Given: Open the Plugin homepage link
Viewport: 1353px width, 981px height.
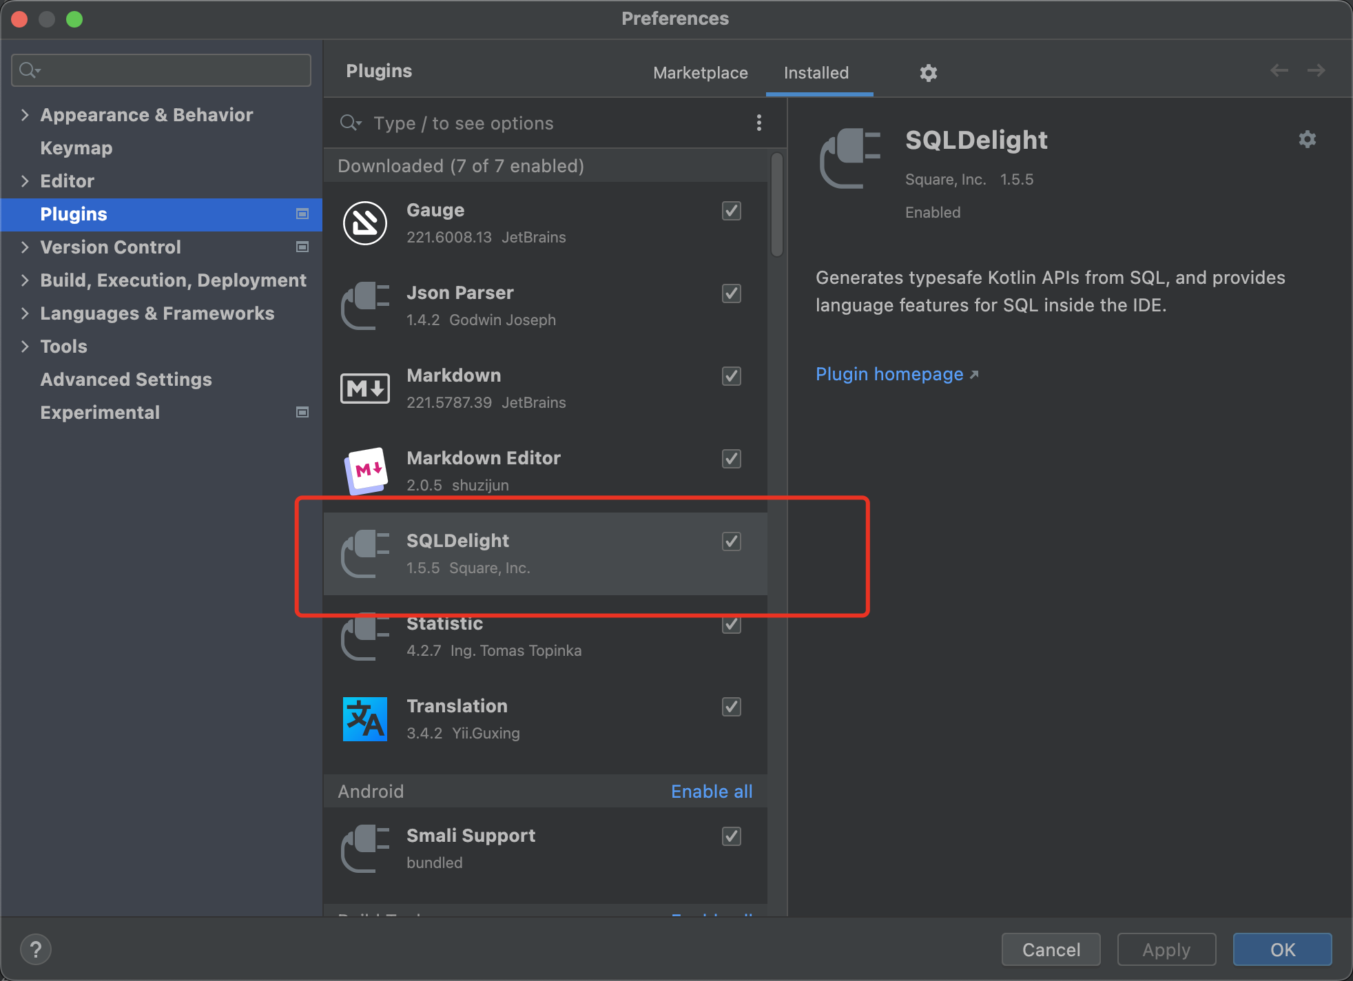Looking at the screenshot, I should (897, 374).
